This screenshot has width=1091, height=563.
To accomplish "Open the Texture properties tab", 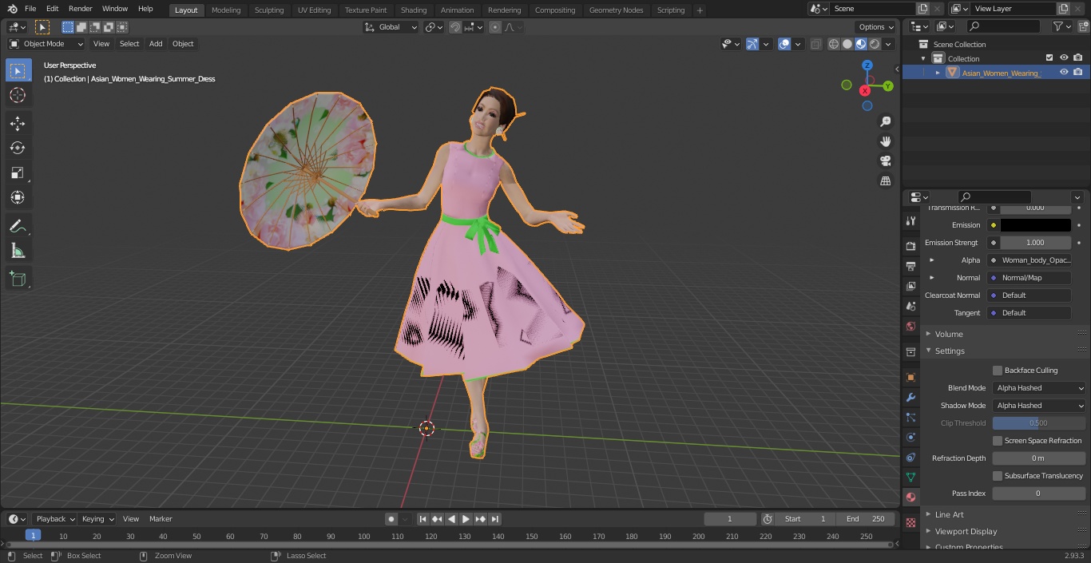I will tap(910, 522).
